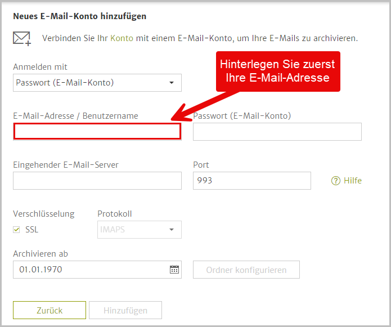Click the Port field showing 993

click(x=252, y=181)
